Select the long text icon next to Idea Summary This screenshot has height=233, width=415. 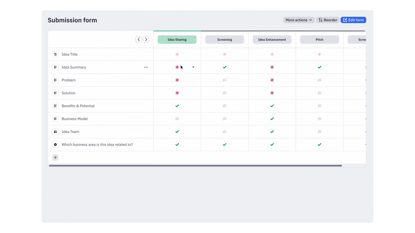point(55,67)
